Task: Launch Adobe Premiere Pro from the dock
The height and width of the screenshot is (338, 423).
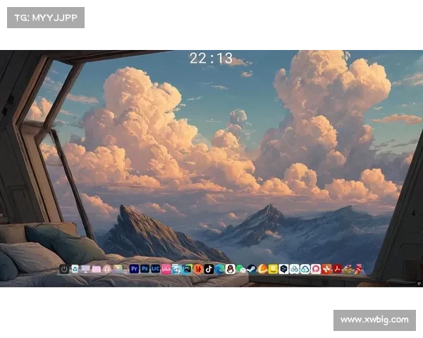Action: coord(134,268)
